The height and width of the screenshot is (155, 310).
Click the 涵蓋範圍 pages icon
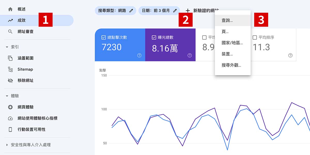click(10, 58)
